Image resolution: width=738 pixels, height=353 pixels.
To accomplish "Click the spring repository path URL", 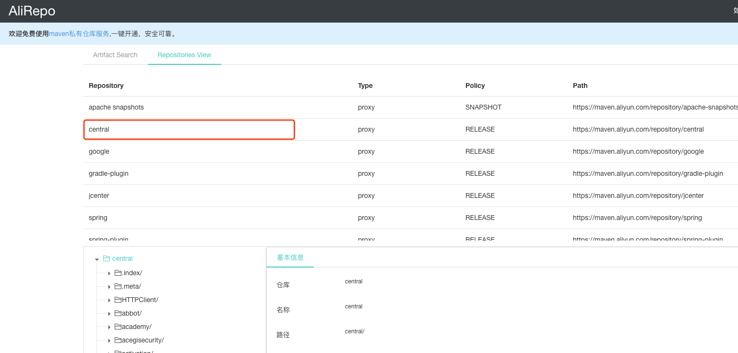I will pos(637,218).
